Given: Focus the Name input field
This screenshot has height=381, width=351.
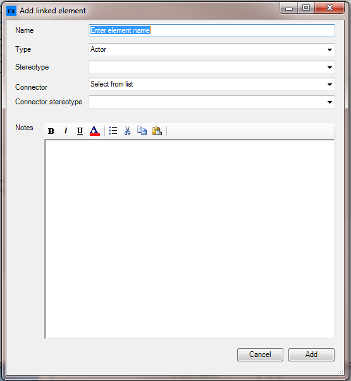Looking at the screenshot, I should (212, 30).
